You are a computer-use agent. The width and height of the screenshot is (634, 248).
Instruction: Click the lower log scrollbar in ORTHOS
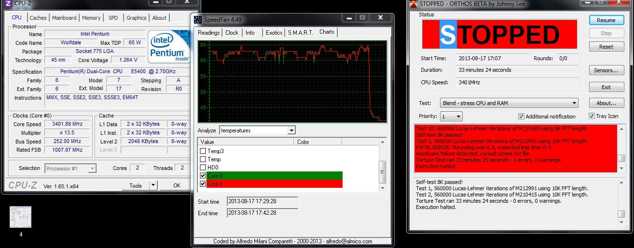point(621,201)
